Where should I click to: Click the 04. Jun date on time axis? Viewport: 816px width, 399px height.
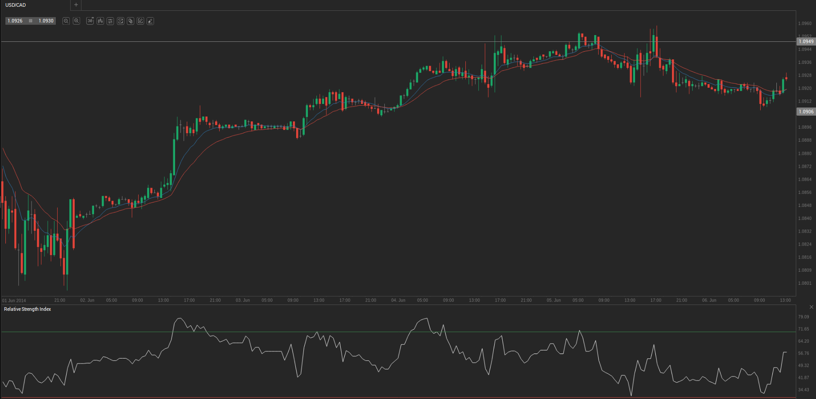[398, 300]
